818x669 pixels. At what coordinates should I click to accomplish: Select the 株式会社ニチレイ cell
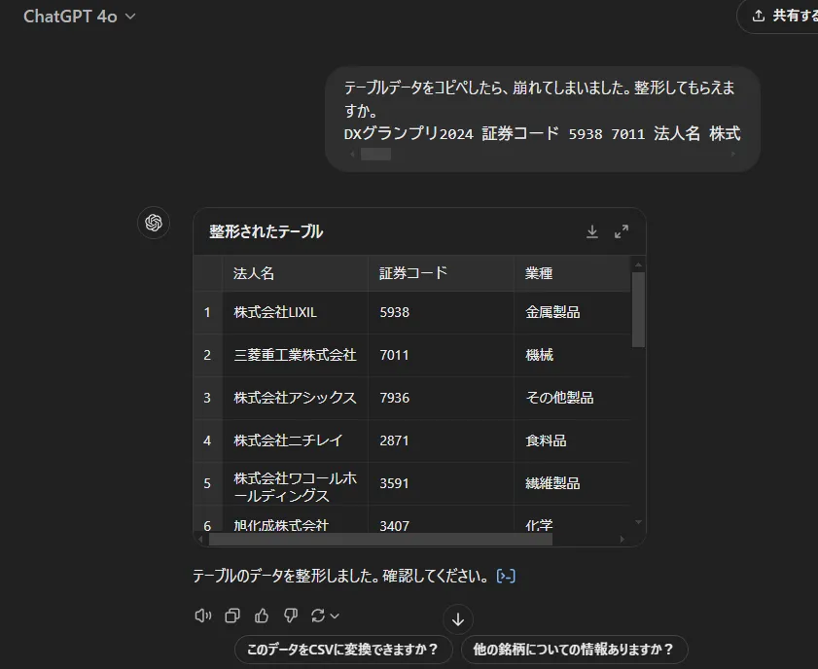point(296,440)
